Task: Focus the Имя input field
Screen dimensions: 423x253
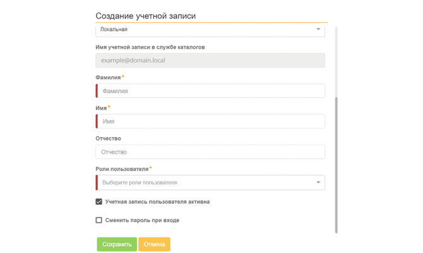Action: click(211, 121)
